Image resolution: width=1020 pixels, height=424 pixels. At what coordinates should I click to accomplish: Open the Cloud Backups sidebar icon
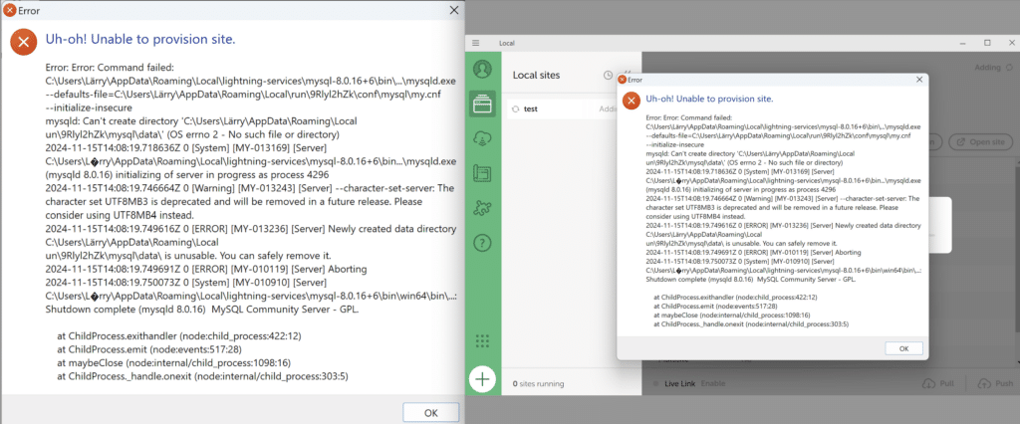click(x=483, y=138)
